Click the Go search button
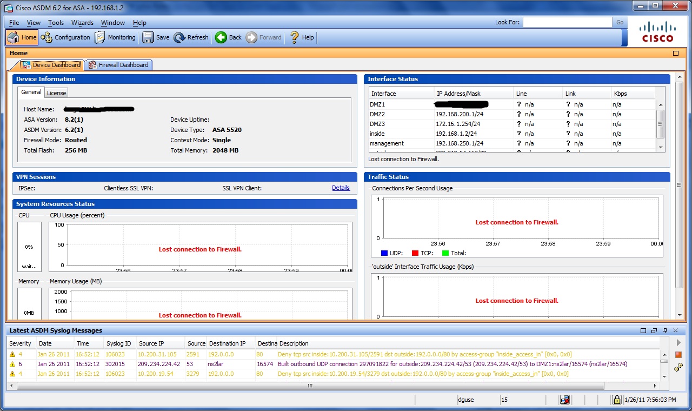The height and width of the screenshot is (411, 692). [620, 22]
